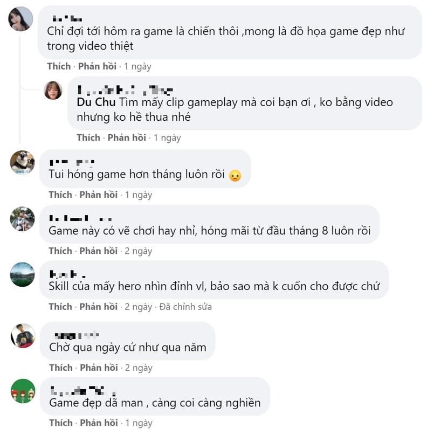Open the green cartoon characters avatar
This screenshot has width=427, height=435.
coord(23,391)
